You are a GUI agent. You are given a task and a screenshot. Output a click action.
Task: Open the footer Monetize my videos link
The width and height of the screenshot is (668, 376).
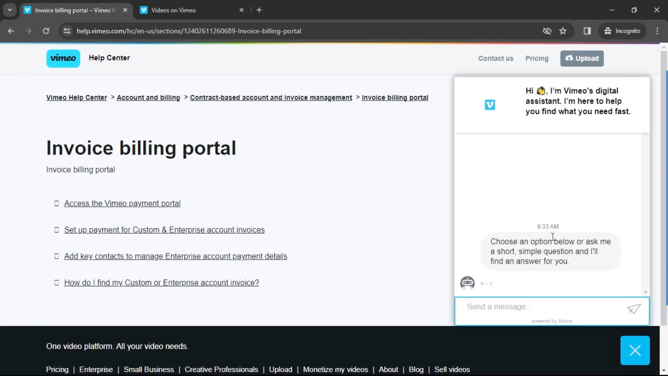(335, 369)
